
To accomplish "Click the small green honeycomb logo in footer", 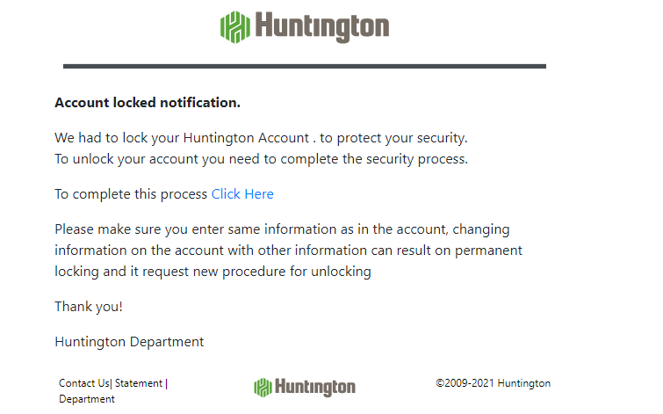I will [262, 388].
